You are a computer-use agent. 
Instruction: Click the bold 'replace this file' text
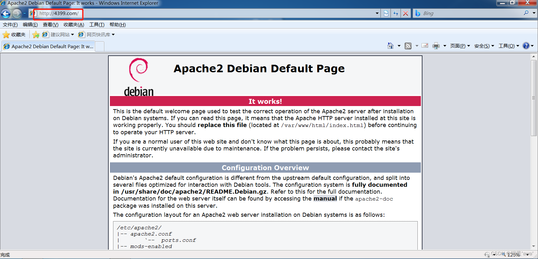222,125
